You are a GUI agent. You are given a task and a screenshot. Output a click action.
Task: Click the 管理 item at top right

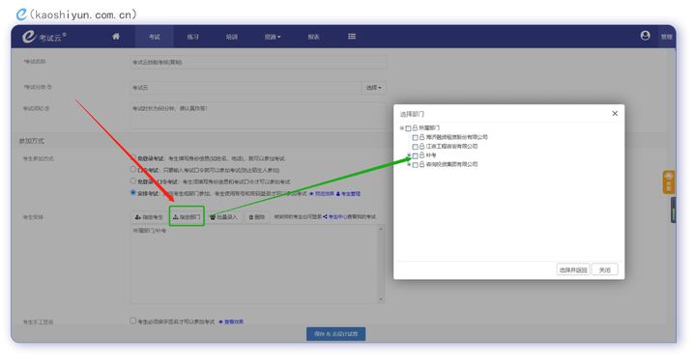666,37
